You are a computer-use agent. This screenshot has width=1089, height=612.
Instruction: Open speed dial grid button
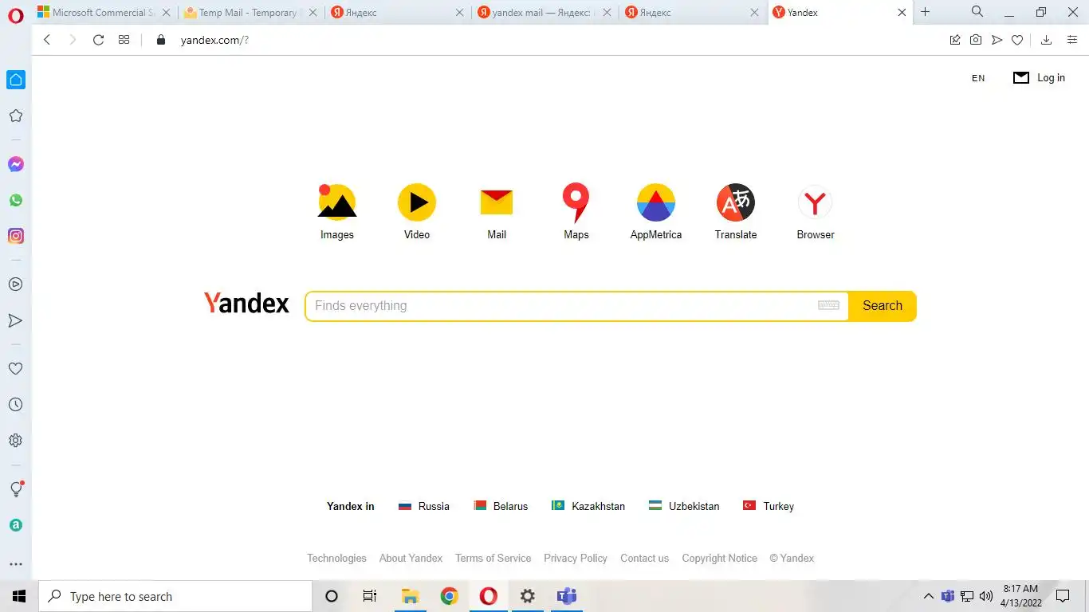click(124, 40)
